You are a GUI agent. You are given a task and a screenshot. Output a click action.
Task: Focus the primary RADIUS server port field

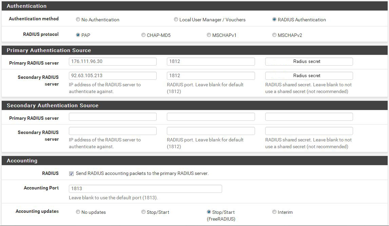coord(211,62)
